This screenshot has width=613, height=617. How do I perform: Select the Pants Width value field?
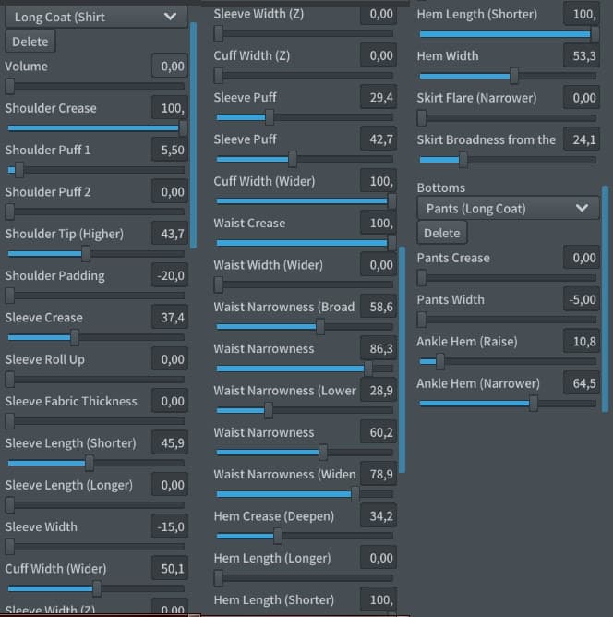click(581, 299)
